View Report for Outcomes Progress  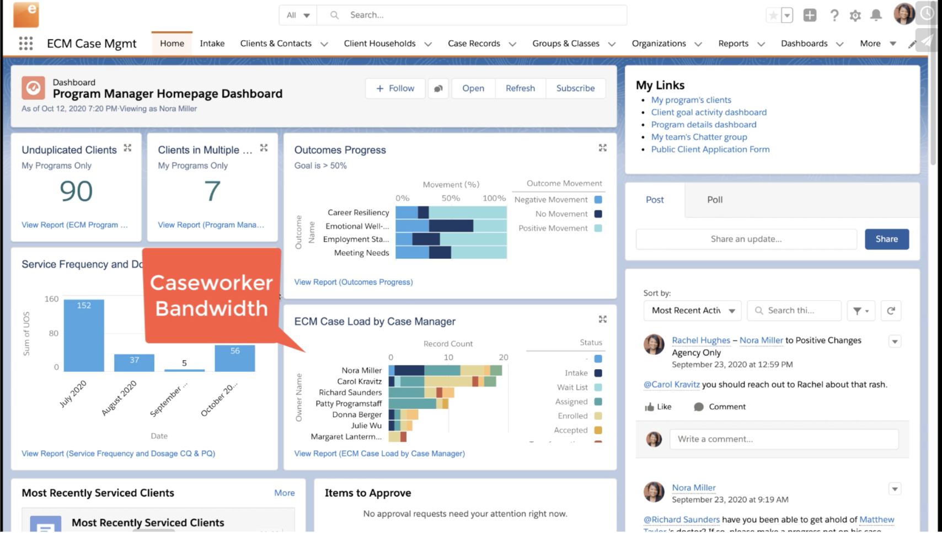pos(354,282)
